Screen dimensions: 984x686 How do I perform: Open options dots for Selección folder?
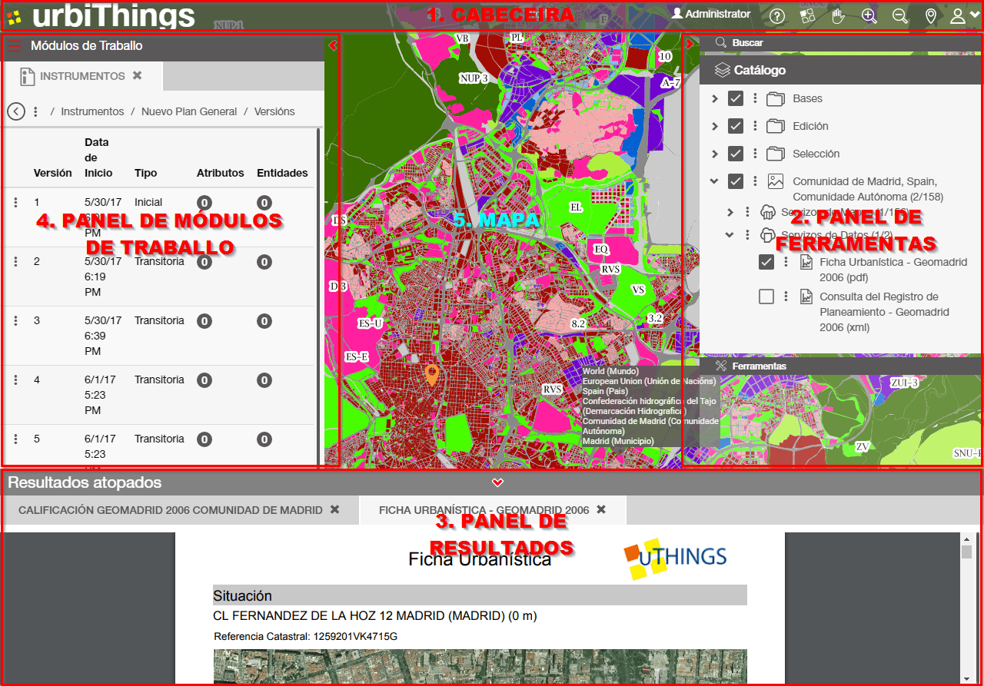coord(755,154)
